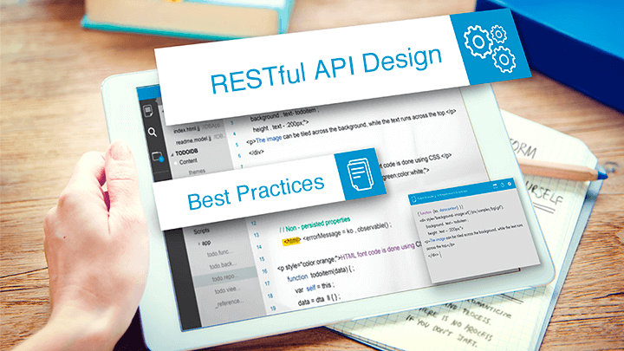Click 'function todoitem(data) {' code line
This screenshot has height=351, width=624.
321,273
